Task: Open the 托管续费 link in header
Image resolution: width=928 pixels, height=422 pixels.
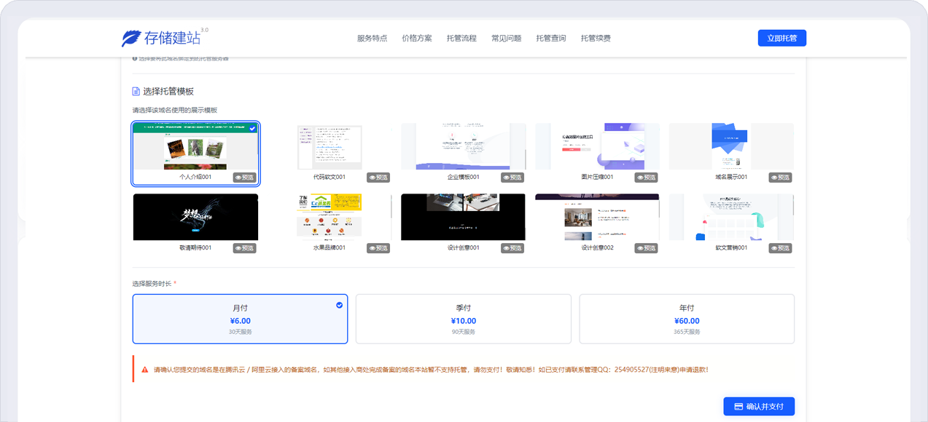Action: 596,39
